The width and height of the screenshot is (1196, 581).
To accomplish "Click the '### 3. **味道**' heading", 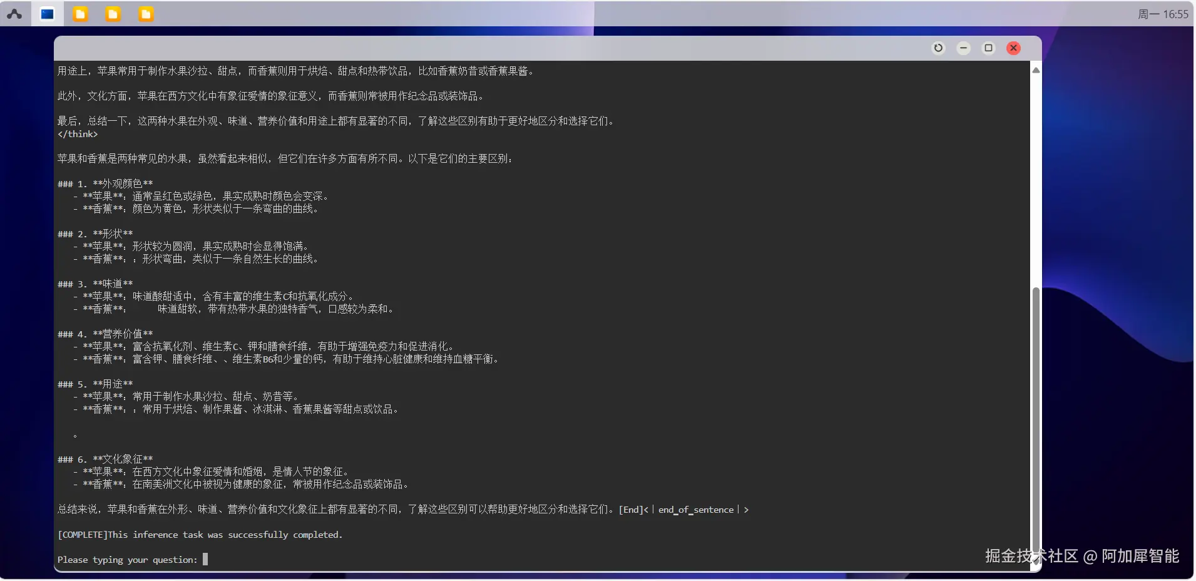I will 95,284.
